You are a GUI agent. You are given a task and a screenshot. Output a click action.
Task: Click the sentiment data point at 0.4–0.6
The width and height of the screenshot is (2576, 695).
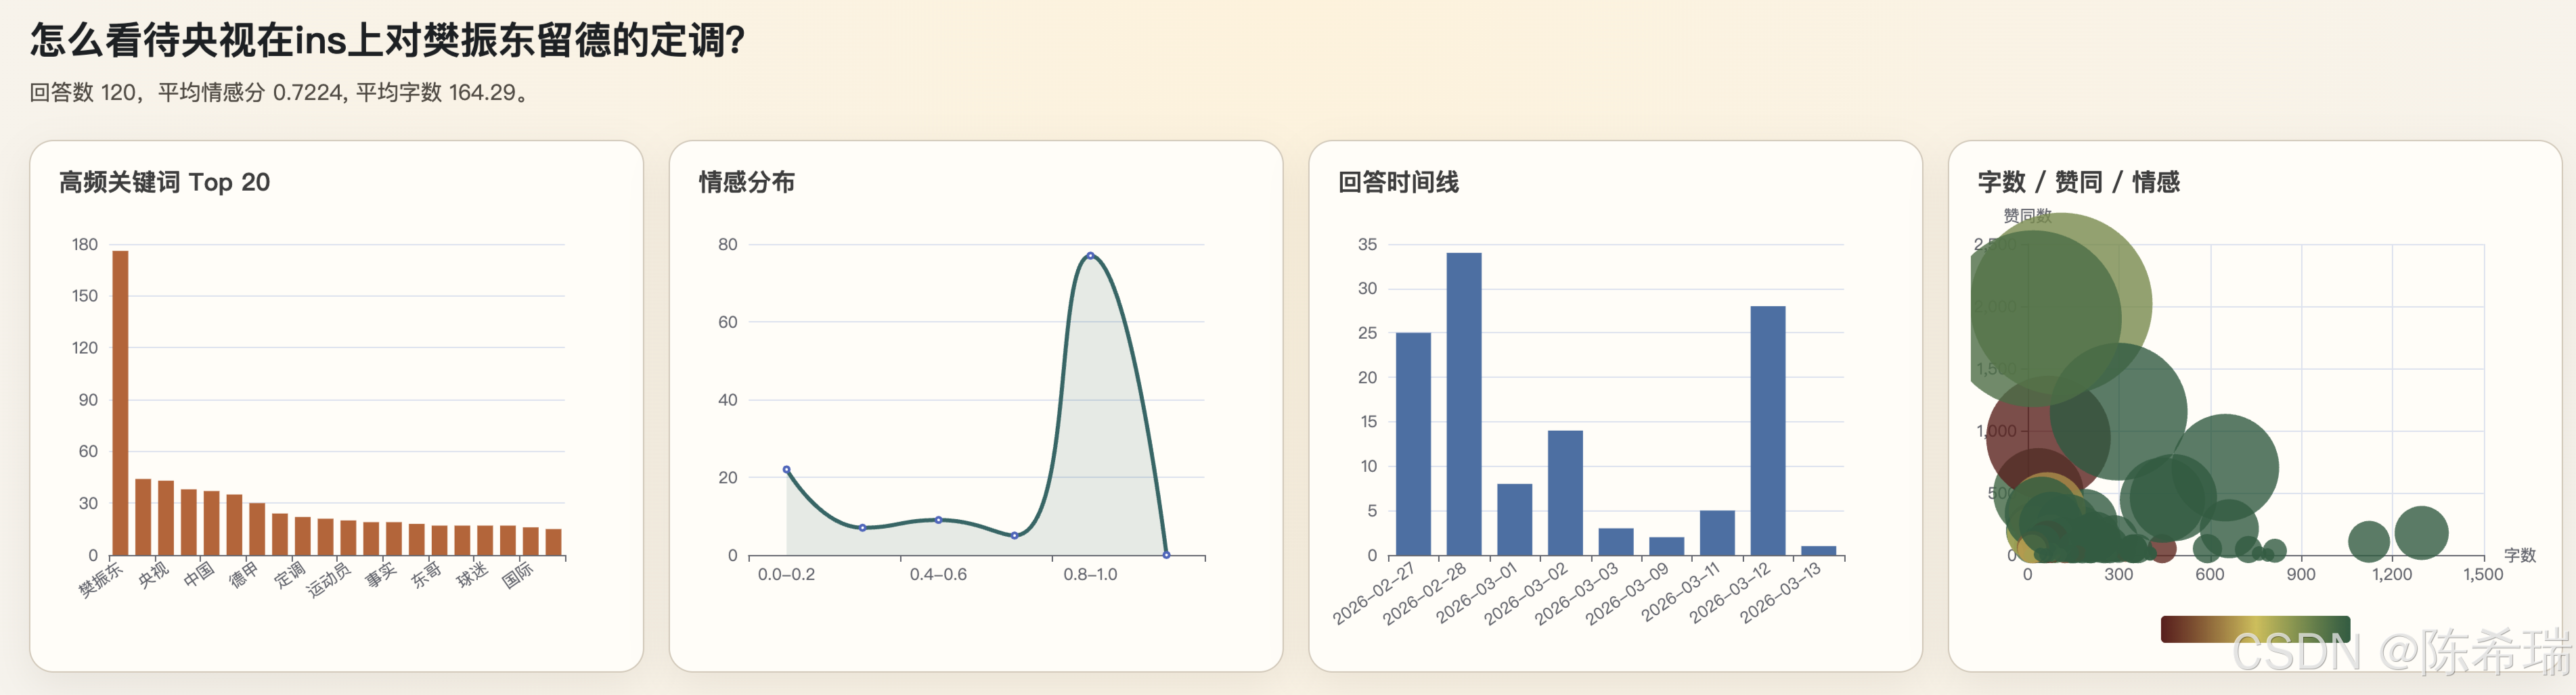[938, 519]
